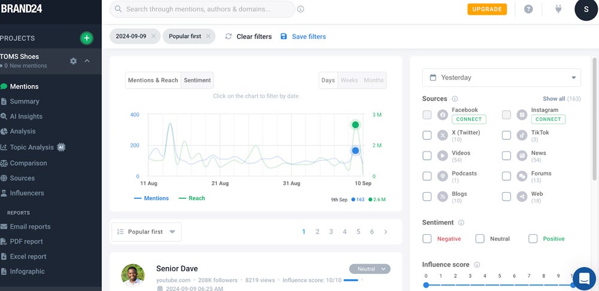The width and height of the screenshot is (599, 291).
Task: Check the Videos source checkbox
Action: pyautogui.click(x=426, y=156)
